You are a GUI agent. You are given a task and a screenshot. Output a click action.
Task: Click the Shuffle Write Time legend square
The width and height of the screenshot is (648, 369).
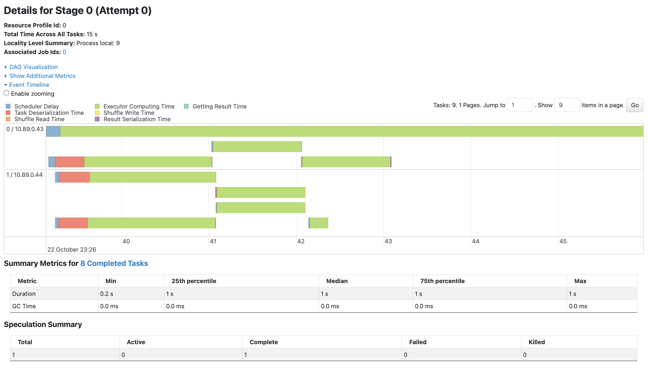tap(97, 113)
